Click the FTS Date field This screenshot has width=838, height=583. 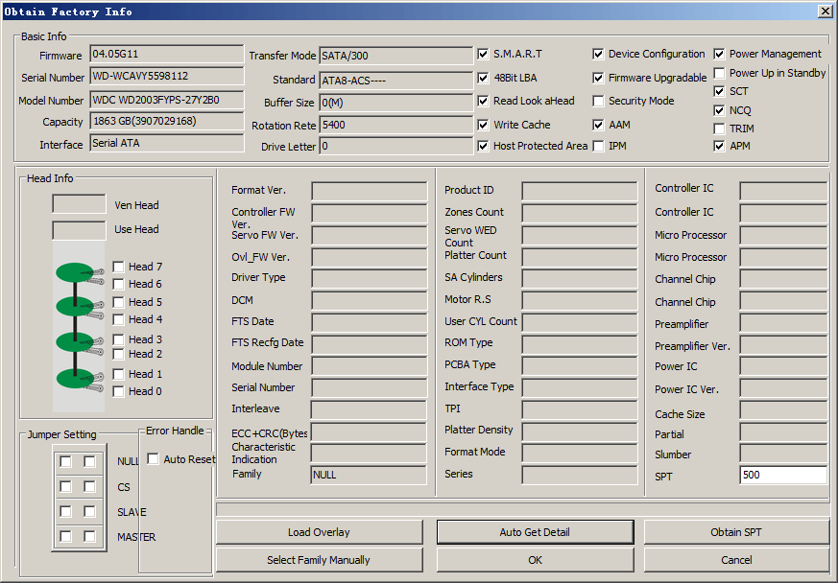click(x=370, y=322)
